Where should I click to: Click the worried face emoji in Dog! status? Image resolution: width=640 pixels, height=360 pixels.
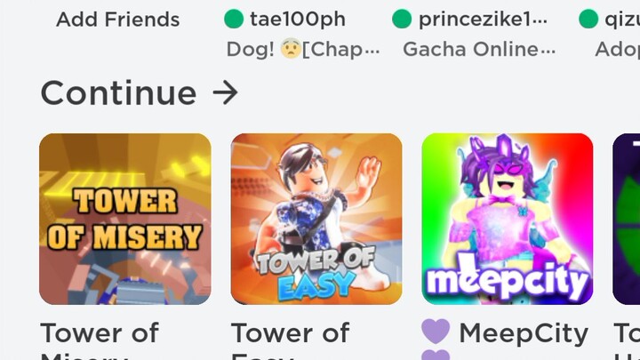tap(291, 49)
